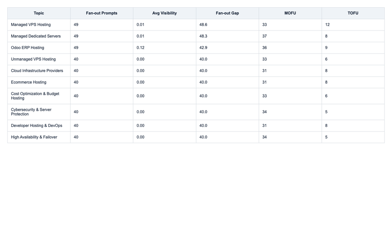Click the 'Fan-out Prompts' column header

[x=101, y=13]
